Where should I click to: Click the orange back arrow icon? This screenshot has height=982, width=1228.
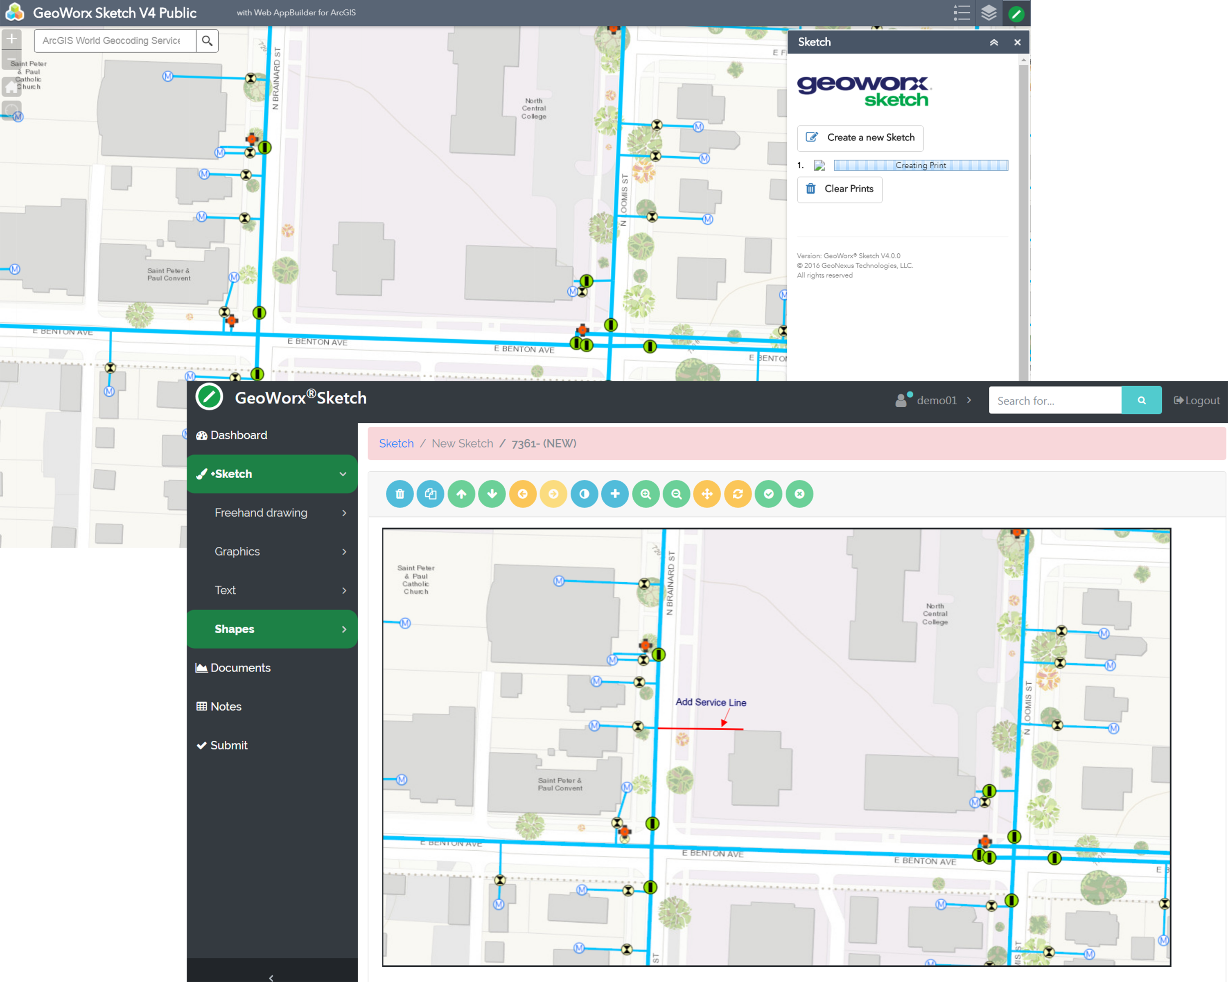click(x=523, y=493)
